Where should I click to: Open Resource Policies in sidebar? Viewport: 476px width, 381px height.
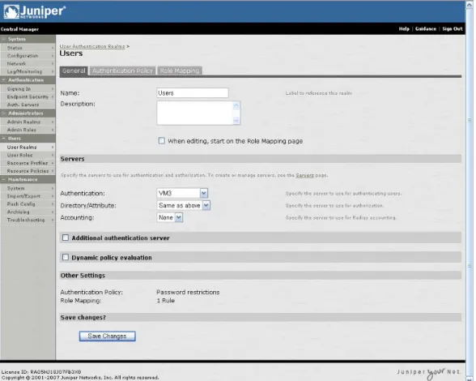click(28, 171)
